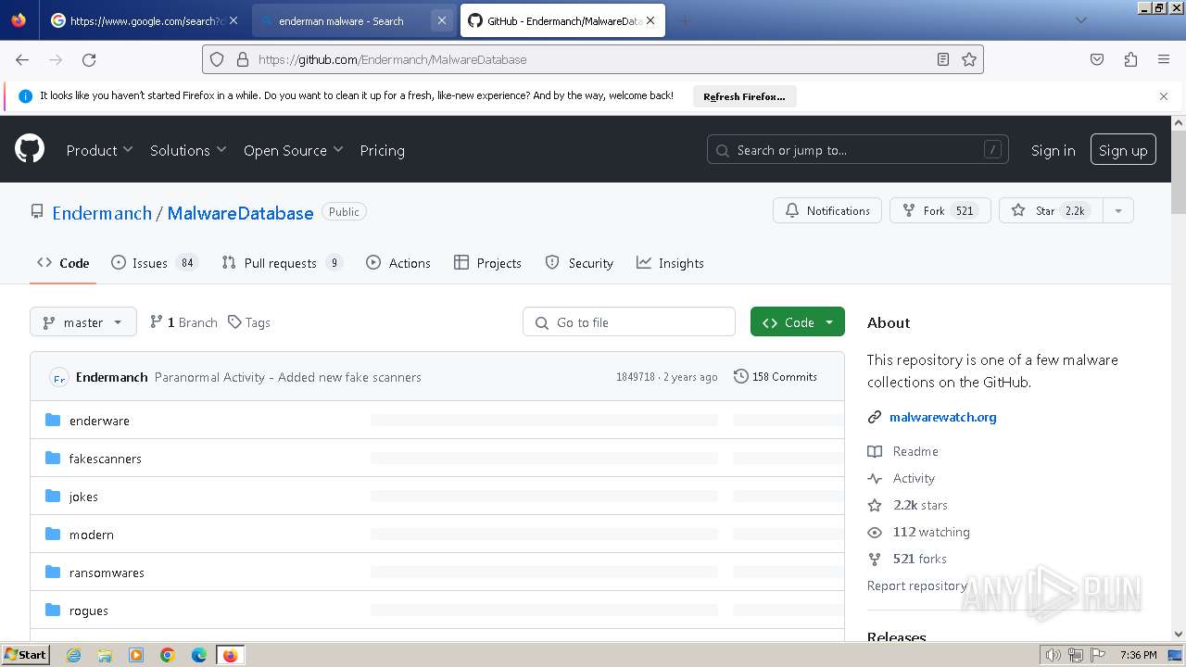
Task: Switch to the Projects tab
Action: [487, 263]
